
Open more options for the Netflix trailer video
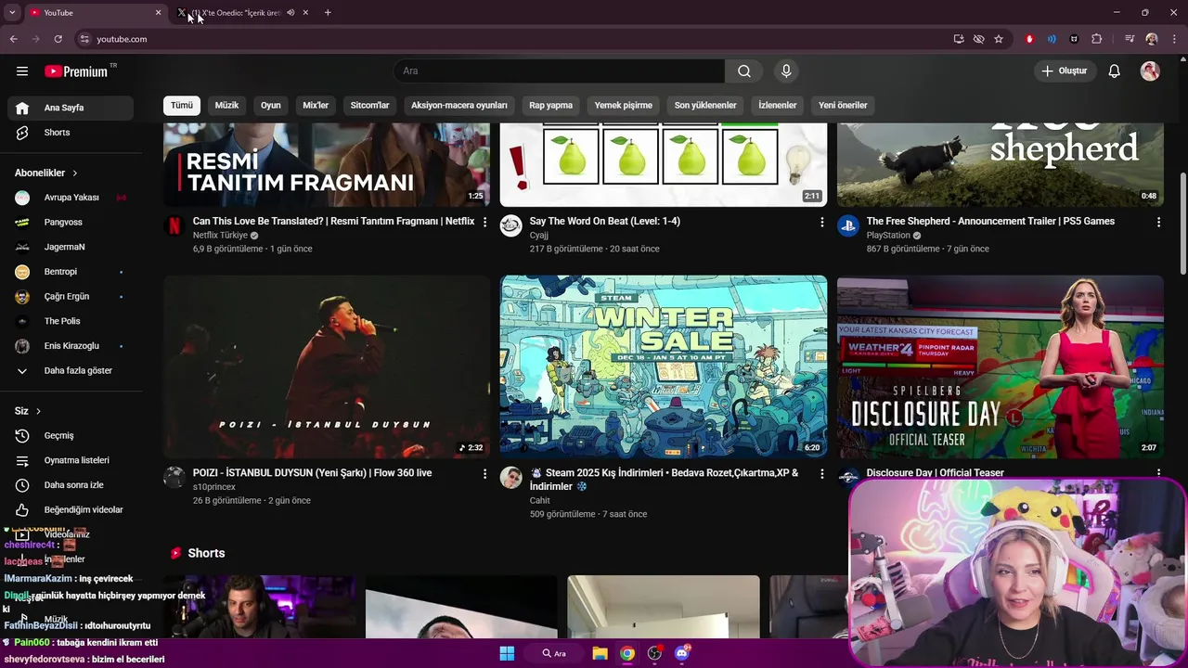click(x=484, y=222)
